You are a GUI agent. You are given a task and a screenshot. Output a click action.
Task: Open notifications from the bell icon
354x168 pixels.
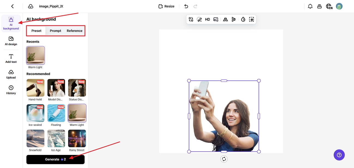click(x=310, y=6)
